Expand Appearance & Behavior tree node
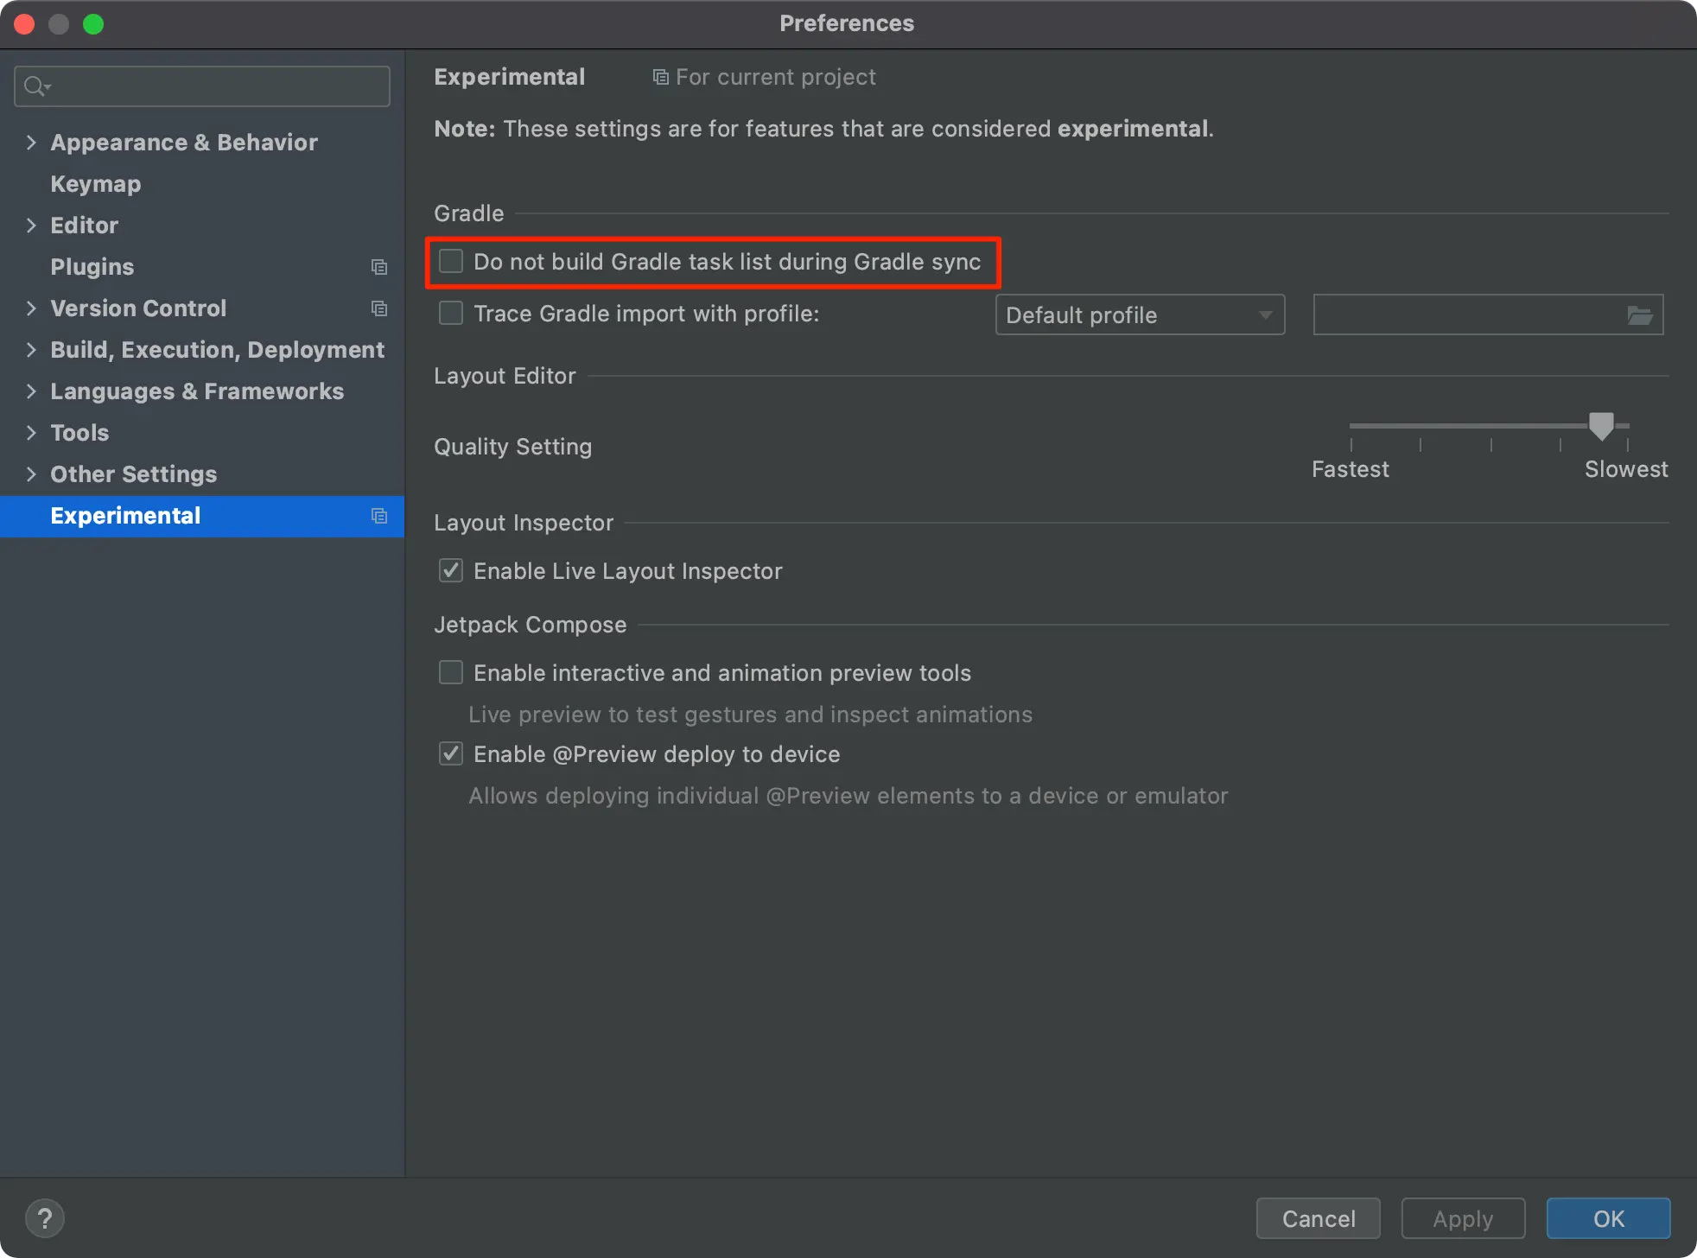The height and width of the screenshot is (1258, 1697). pos(31,142)
